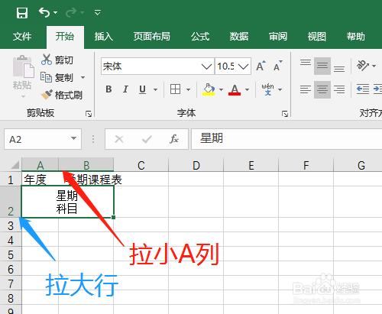This screenshot has width=382, height=314.
Task: Click the fx insert function icon
Action: tap(174, 139)
